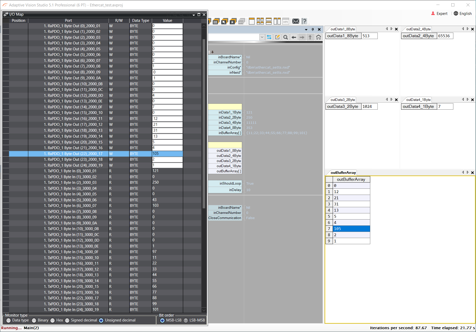The width and height of the screenshot is (476, 332).
Task: Open help with the question mark icon
Action: pyautogui.click(x=304, y=21)
